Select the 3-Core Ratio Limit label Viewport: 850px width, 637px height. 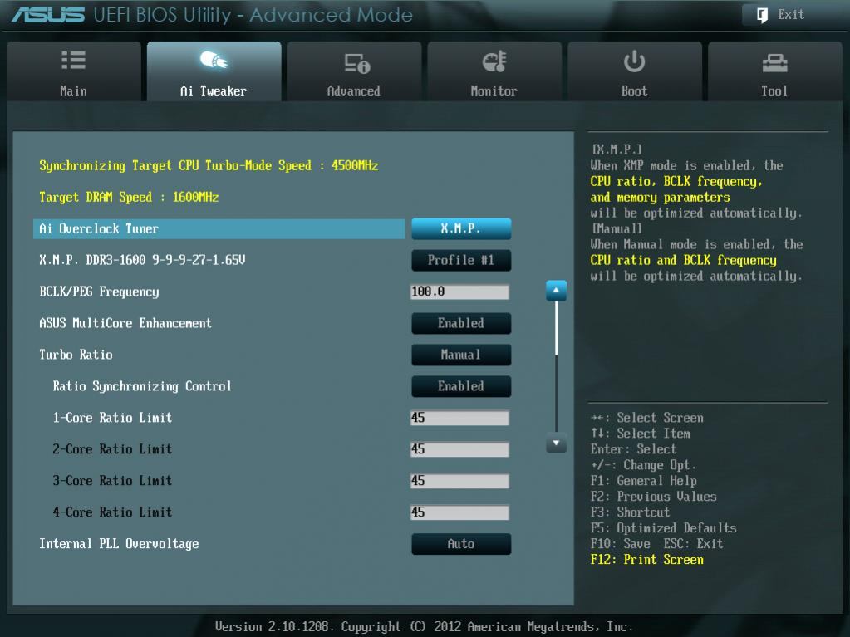tap(112, 481)
